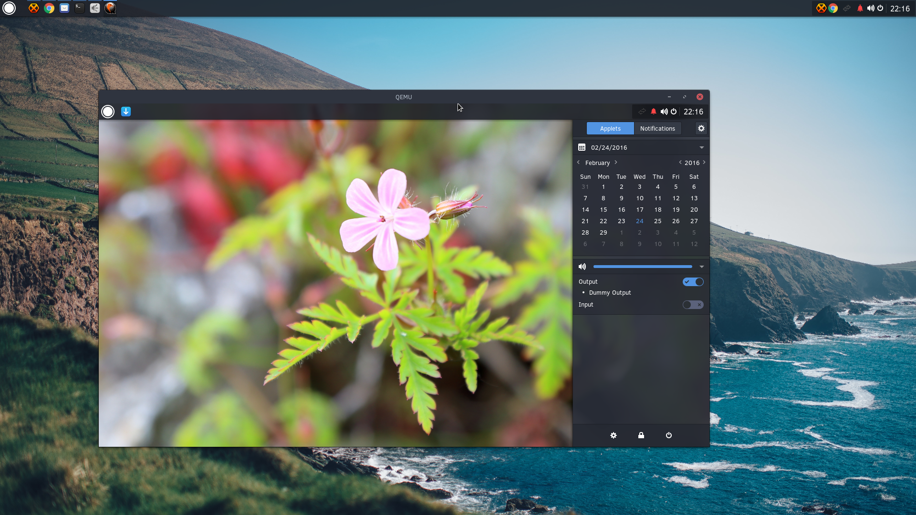
Task: Collapse the calendar via arrow beside 02/24/2016
Action: pos(702,148)
